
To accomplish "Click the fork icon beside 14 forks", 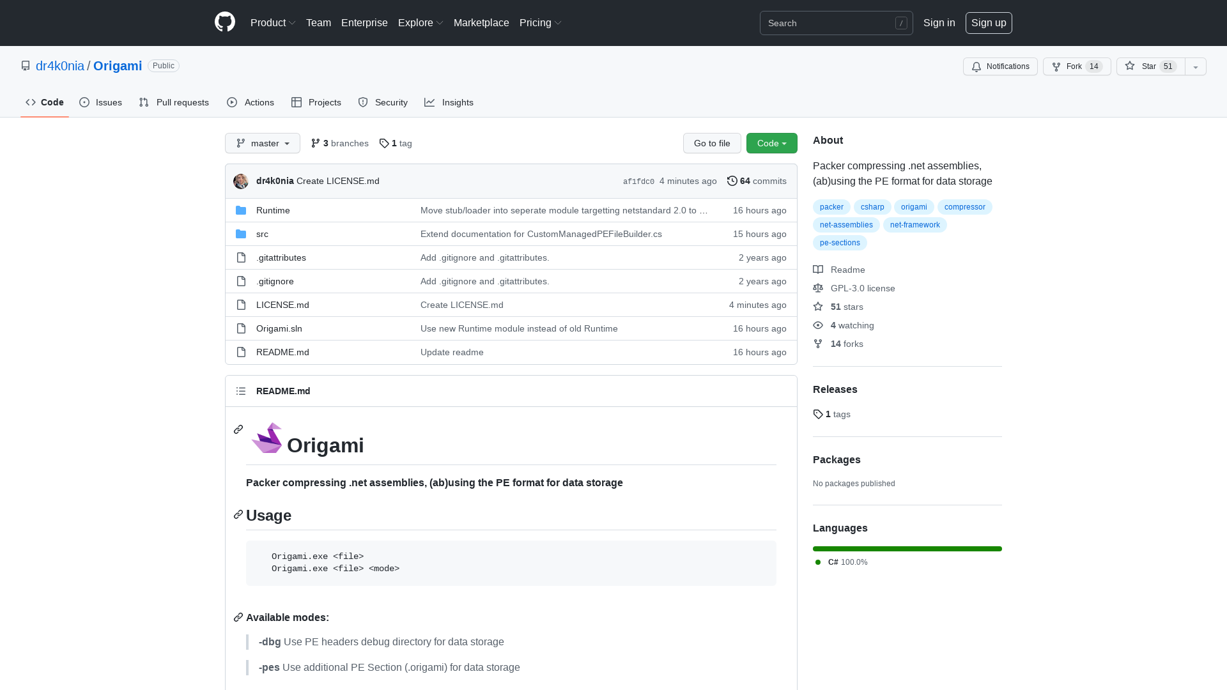I will pyautogui.click(x=818, y=344).
